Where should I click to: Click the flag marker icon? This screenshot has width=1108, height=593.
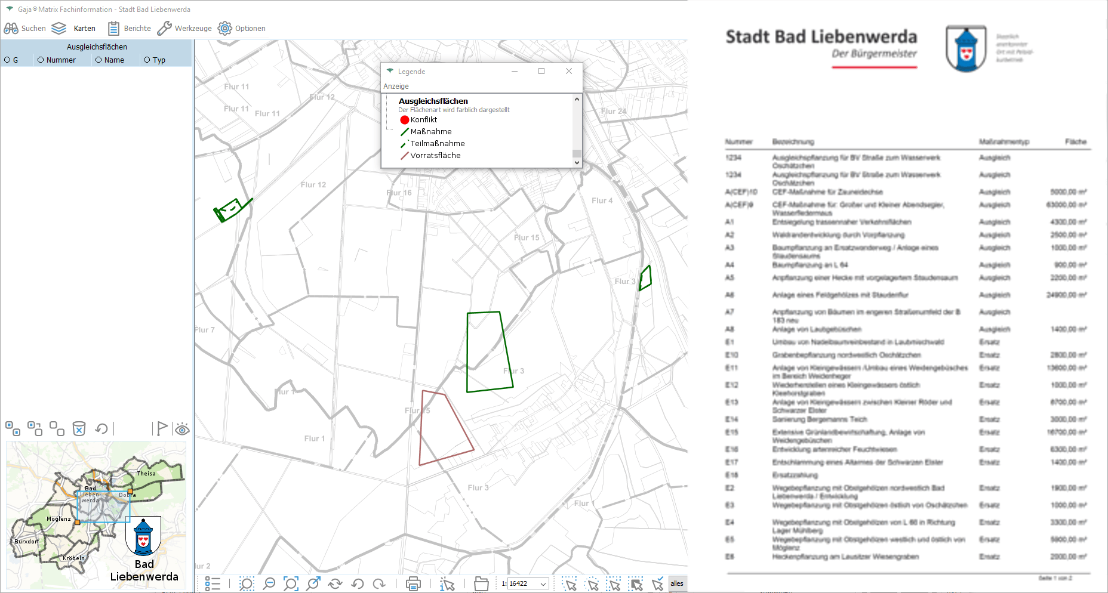pos(161,428)
